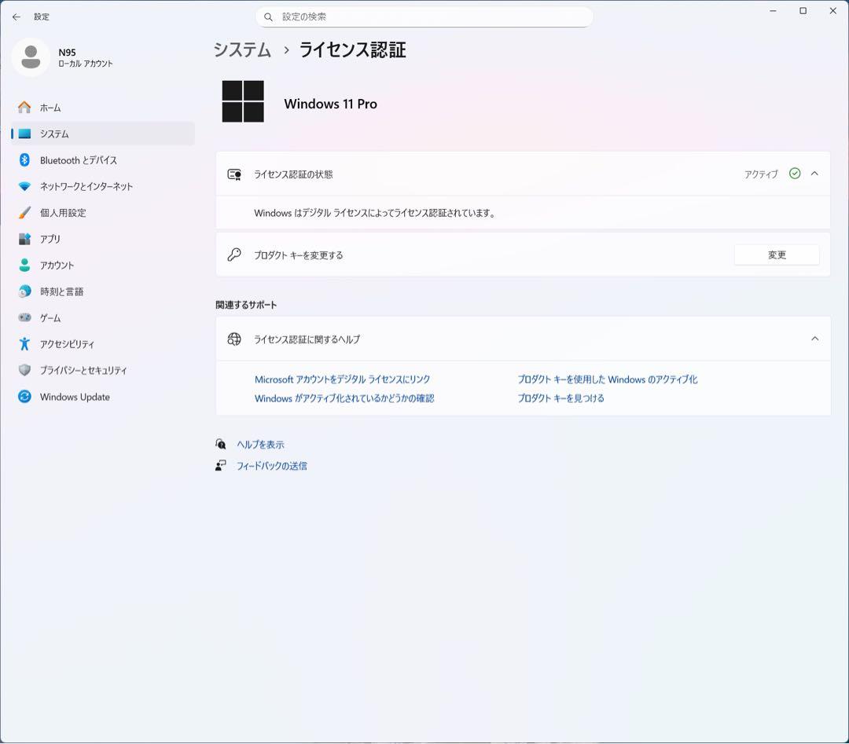Go to システム via the breadcrumb
This screenshot has height=744, width=849.
pos(241,49)
